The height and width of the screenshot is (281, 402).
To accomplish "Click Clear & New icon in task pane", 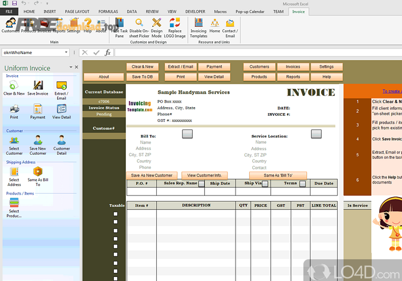I will [14, 88].
